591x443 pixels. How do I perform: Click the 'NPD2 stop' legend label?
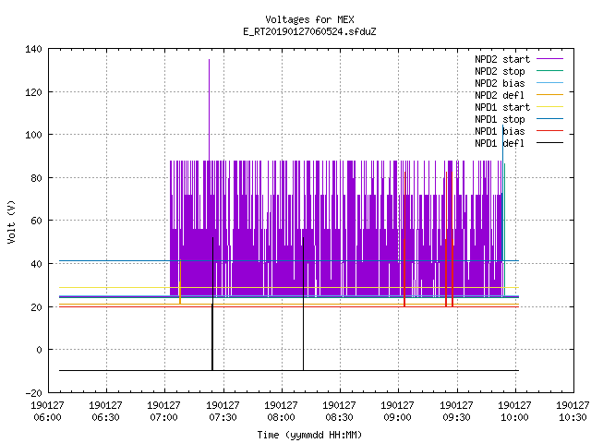[500, 71]
